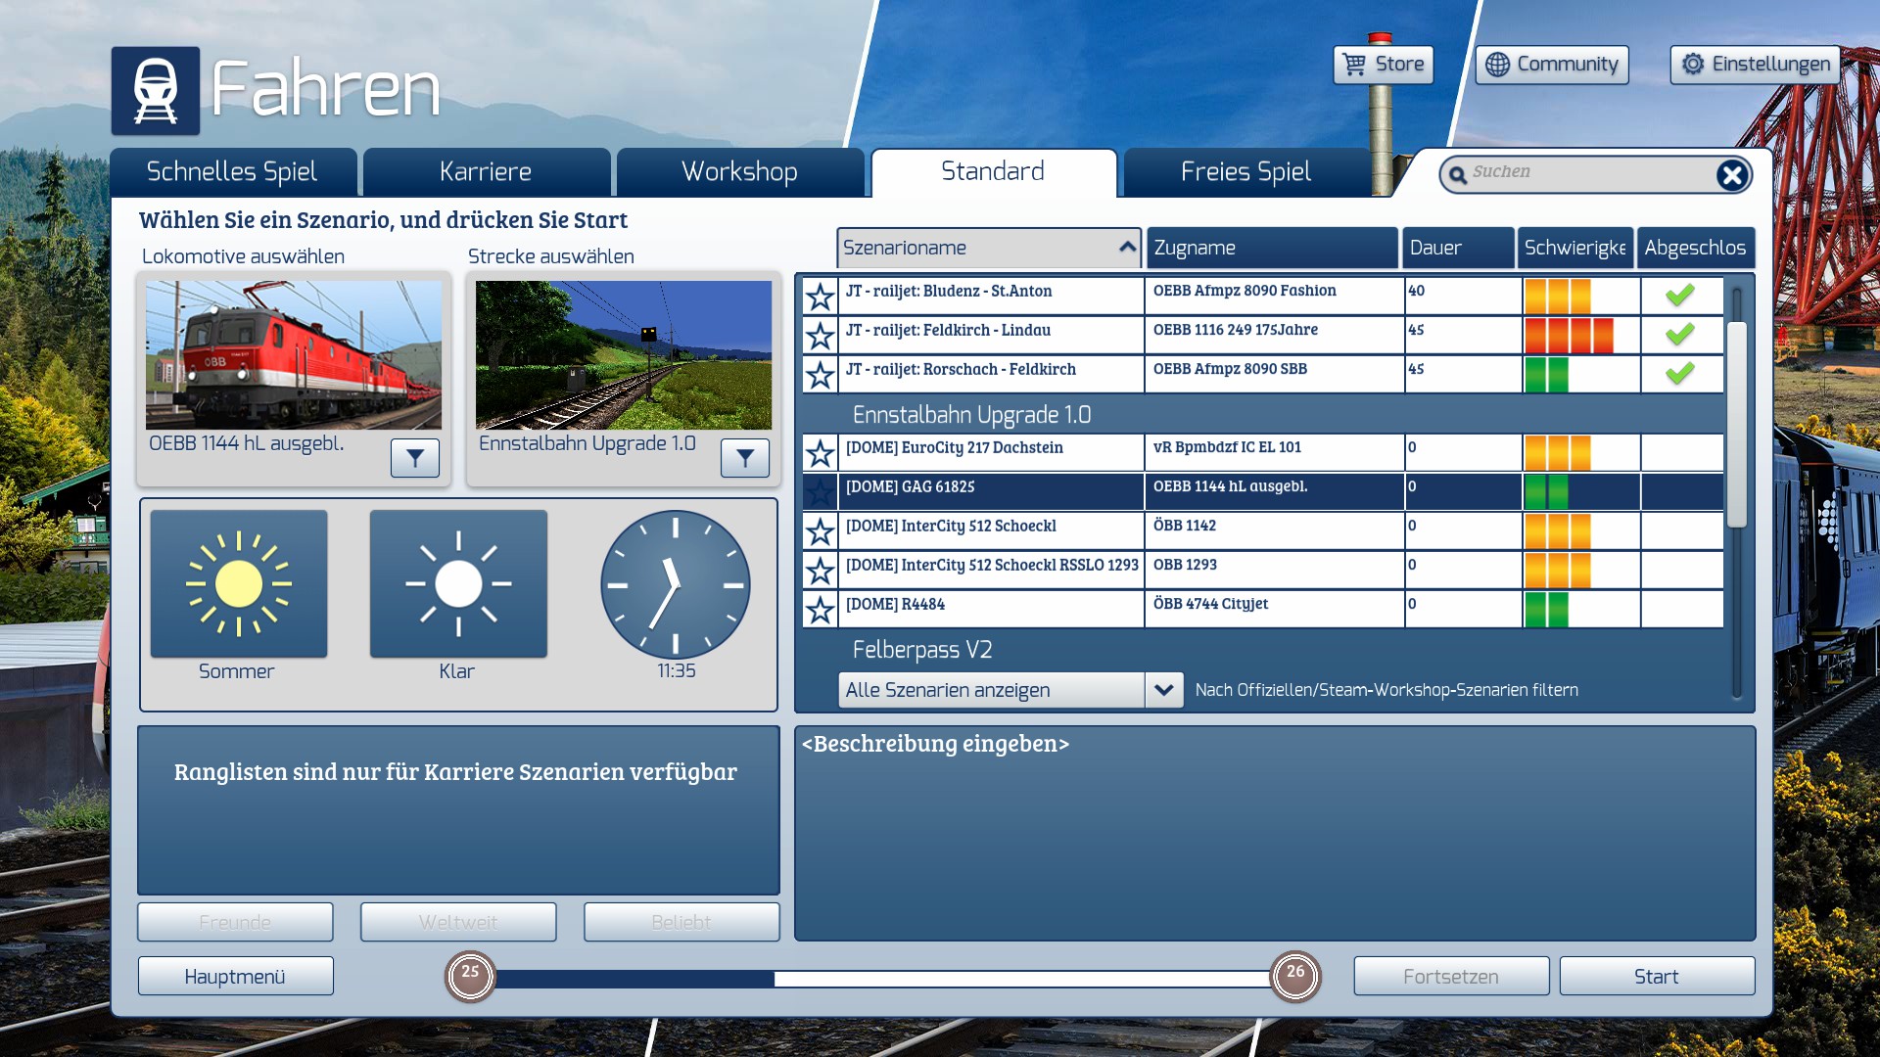This screenshot has height=1057, width=1880.
Task: Sort by Szenarioname column arrow
Action: [1127, 248]
